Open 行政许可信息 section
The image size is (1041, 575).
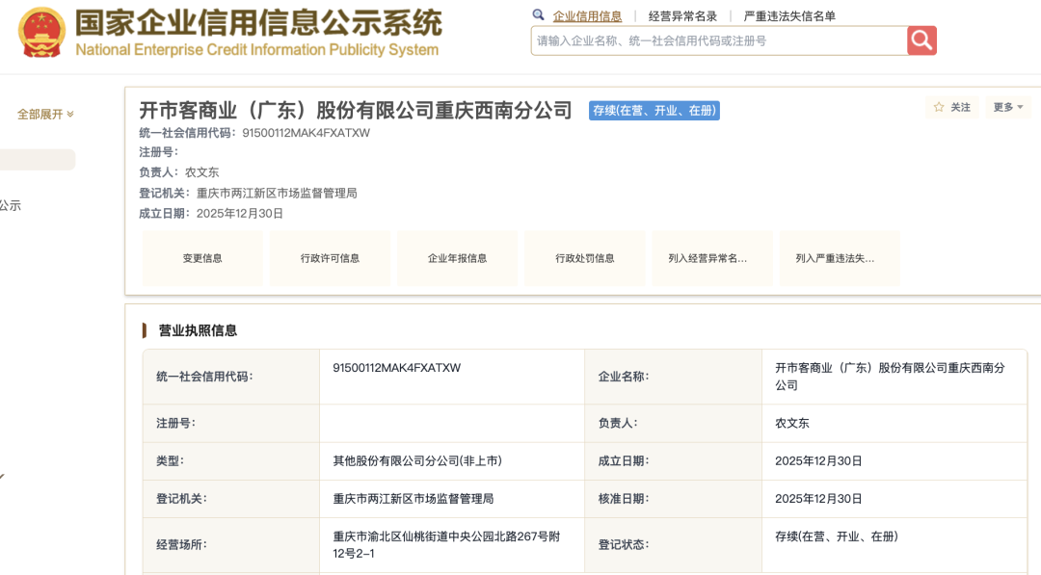point(330,258)
